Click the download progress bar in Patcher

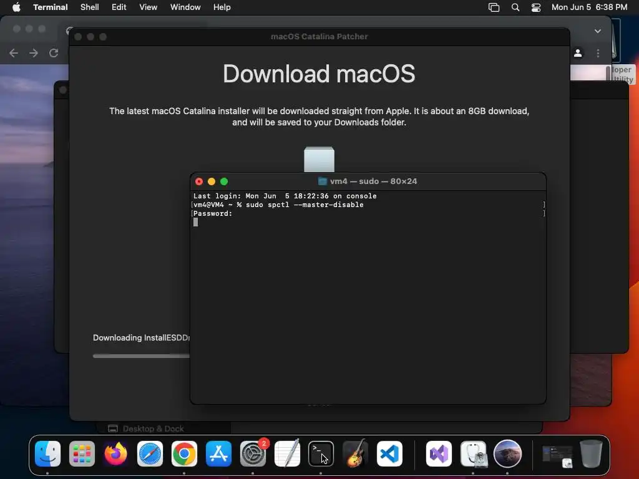point(141,356)
